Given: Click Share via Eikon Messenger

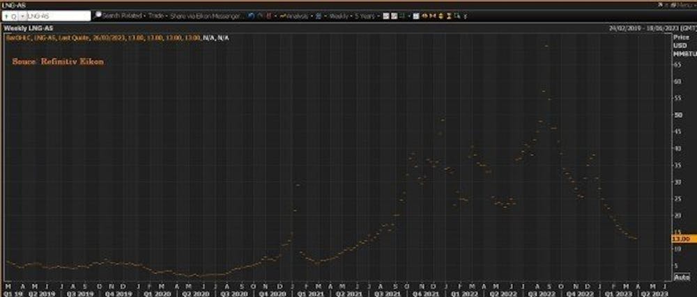Looking at the screenshot, I should click(207, 15).
